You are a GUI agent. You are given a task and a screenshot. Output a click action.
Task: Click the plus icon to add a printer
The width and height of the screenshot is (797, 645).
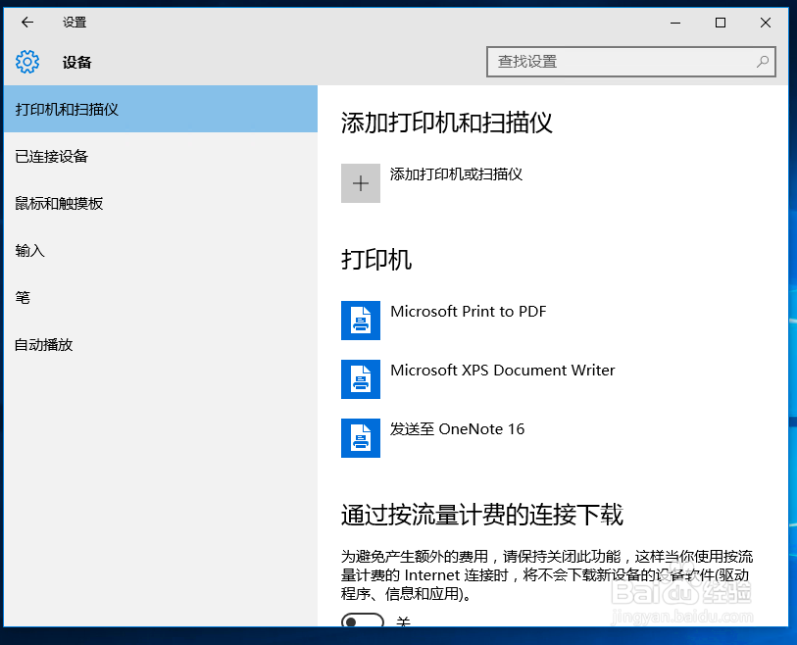click(x=360, y=183)
